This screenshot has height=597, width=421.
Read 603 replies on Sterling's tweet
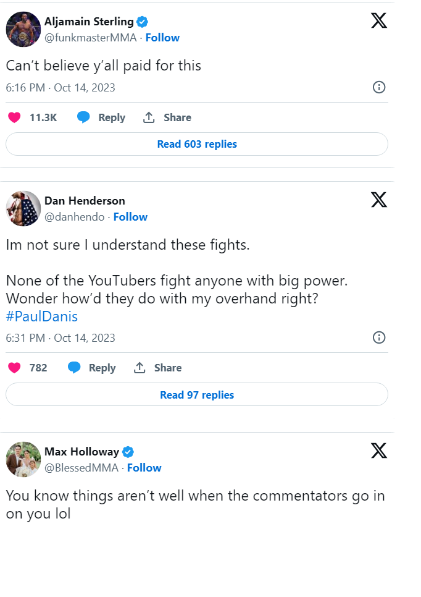point(197,144)
